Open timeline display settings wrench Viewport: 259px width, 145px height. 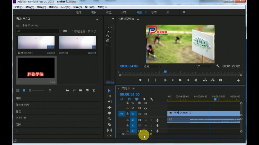152,99
